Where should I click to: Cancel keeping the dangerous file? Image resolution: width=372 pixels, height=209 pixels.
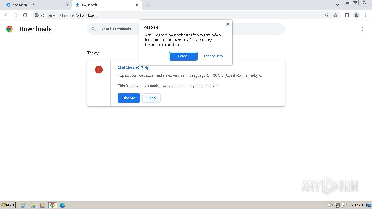pos(183,56)
